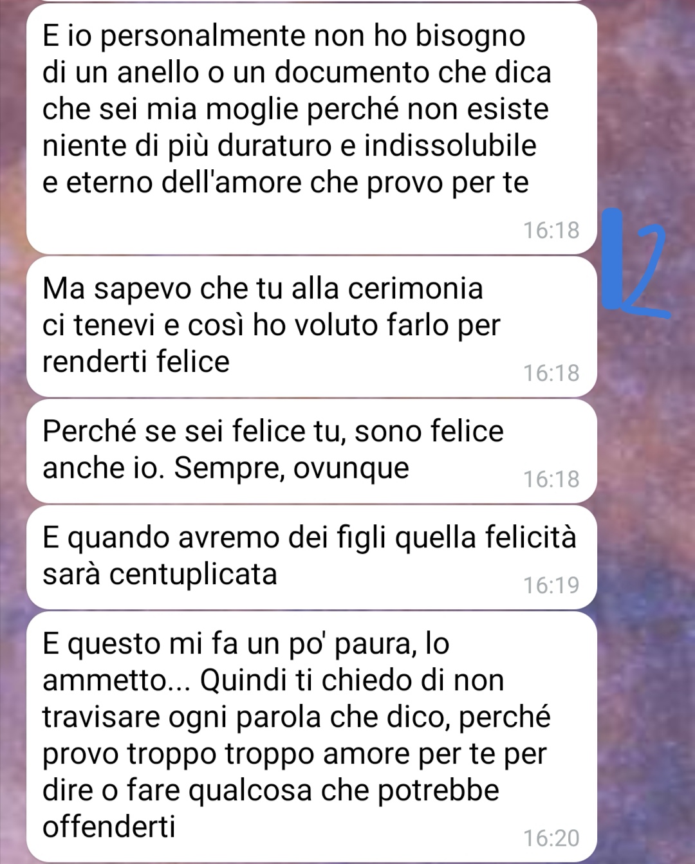
Task: Select the message about "felicità sarà centuplicata"
Action: tap(311, 557)
